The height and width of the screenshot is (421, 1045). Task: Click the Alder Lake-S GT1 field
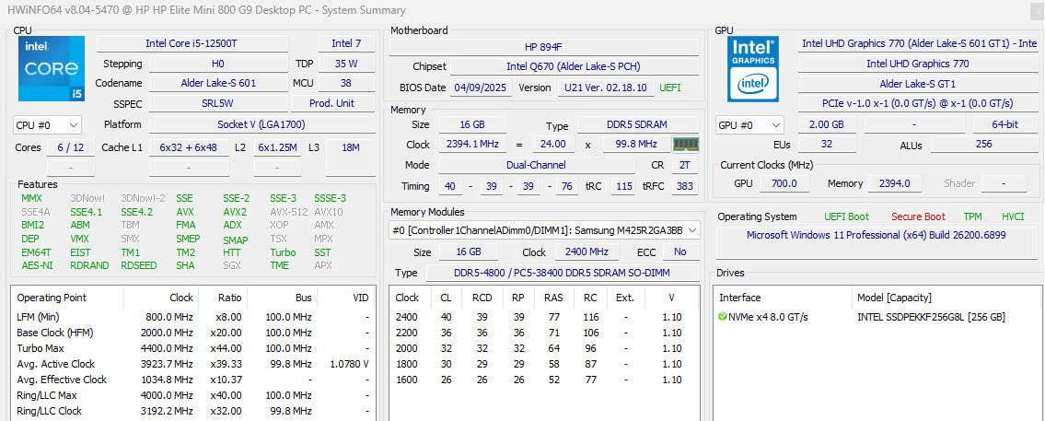click(919, 84)
